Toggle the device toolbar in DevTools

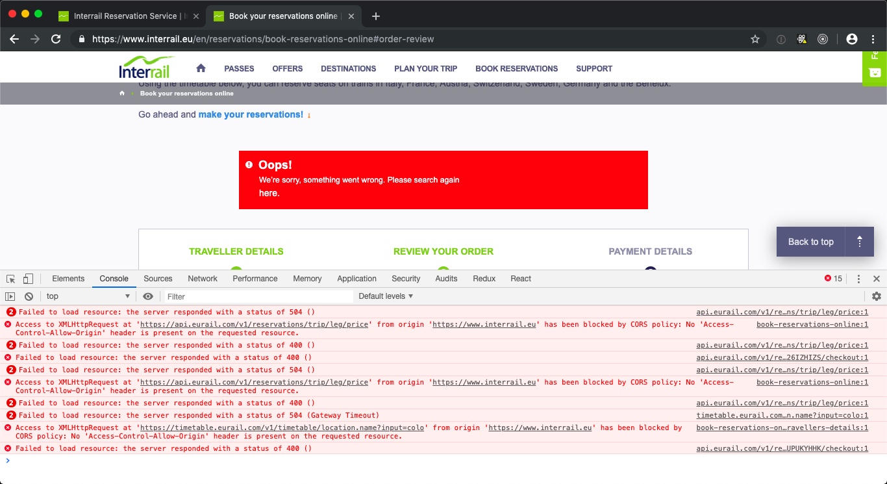28,279
